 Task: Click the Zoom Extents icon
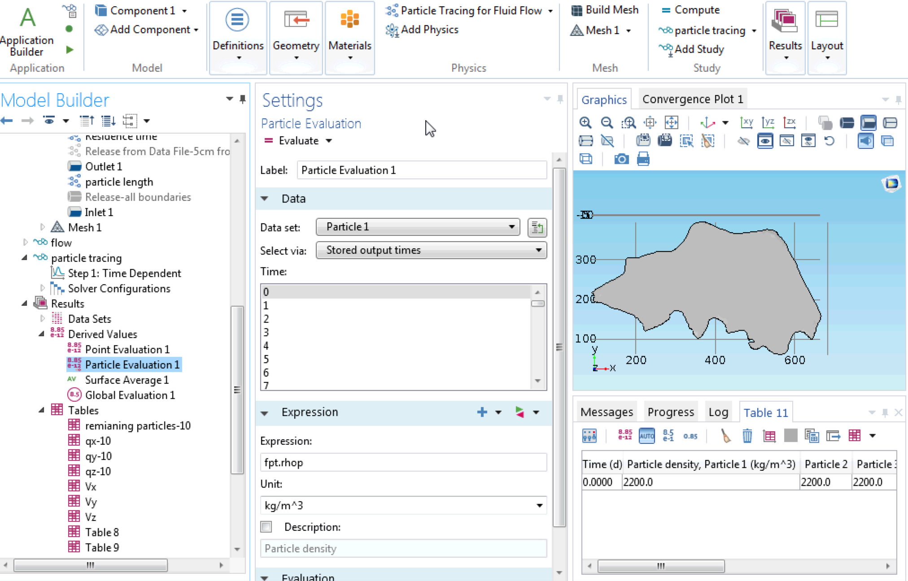[x=672, y=122]
